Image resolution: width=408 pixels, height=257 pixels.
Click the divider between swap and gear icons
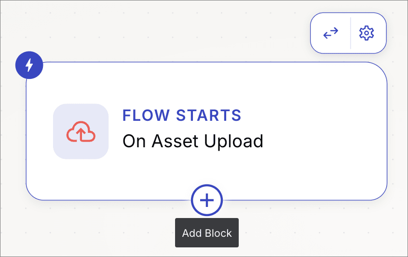pyautogui.click(x=351, y=33)
